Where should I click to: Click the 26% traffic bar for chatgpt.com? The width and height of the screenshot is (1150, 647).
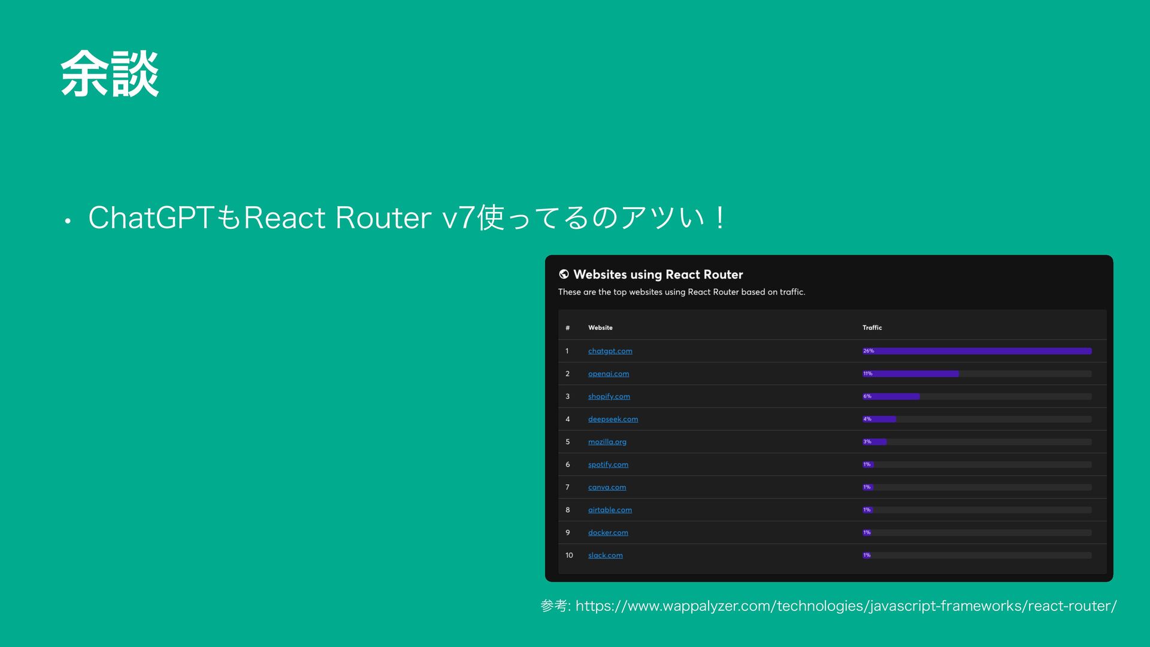click(x=976, y=351)
